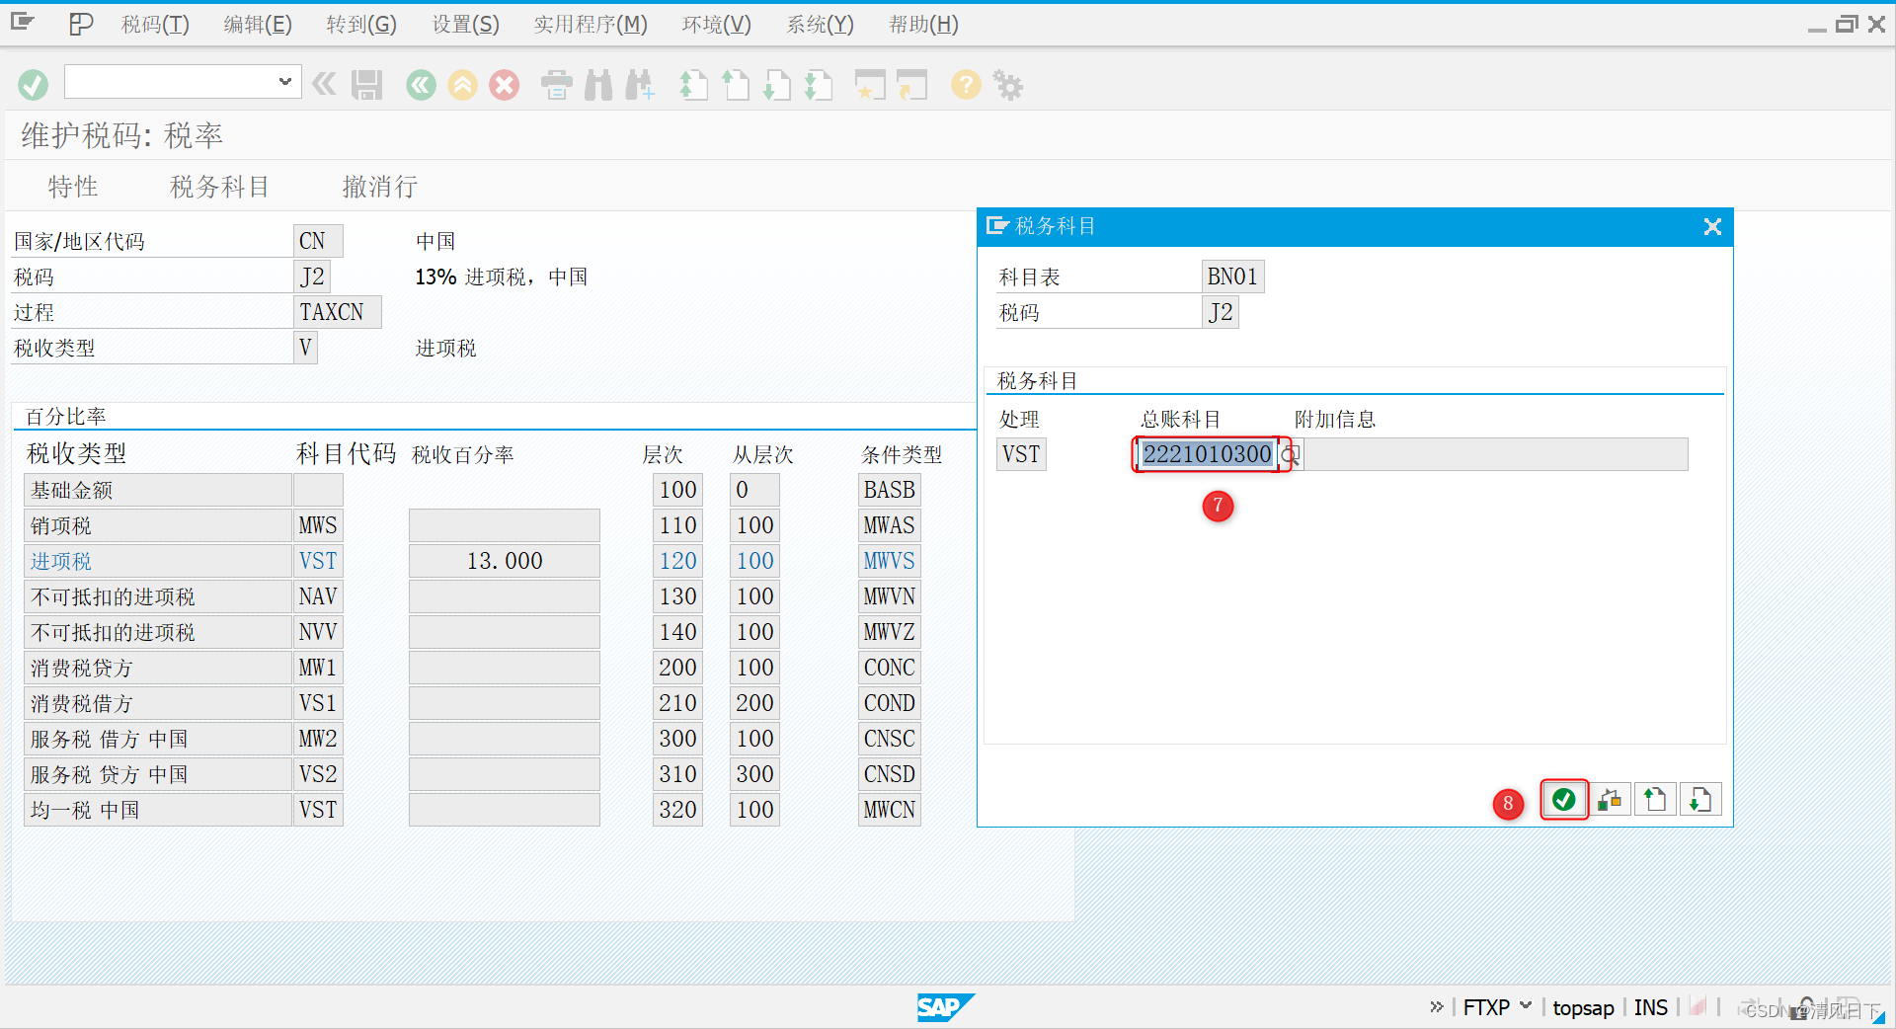Start a search with the binoculars icon
Screen dimensions: 1896x1029
(x=597, y=85)
